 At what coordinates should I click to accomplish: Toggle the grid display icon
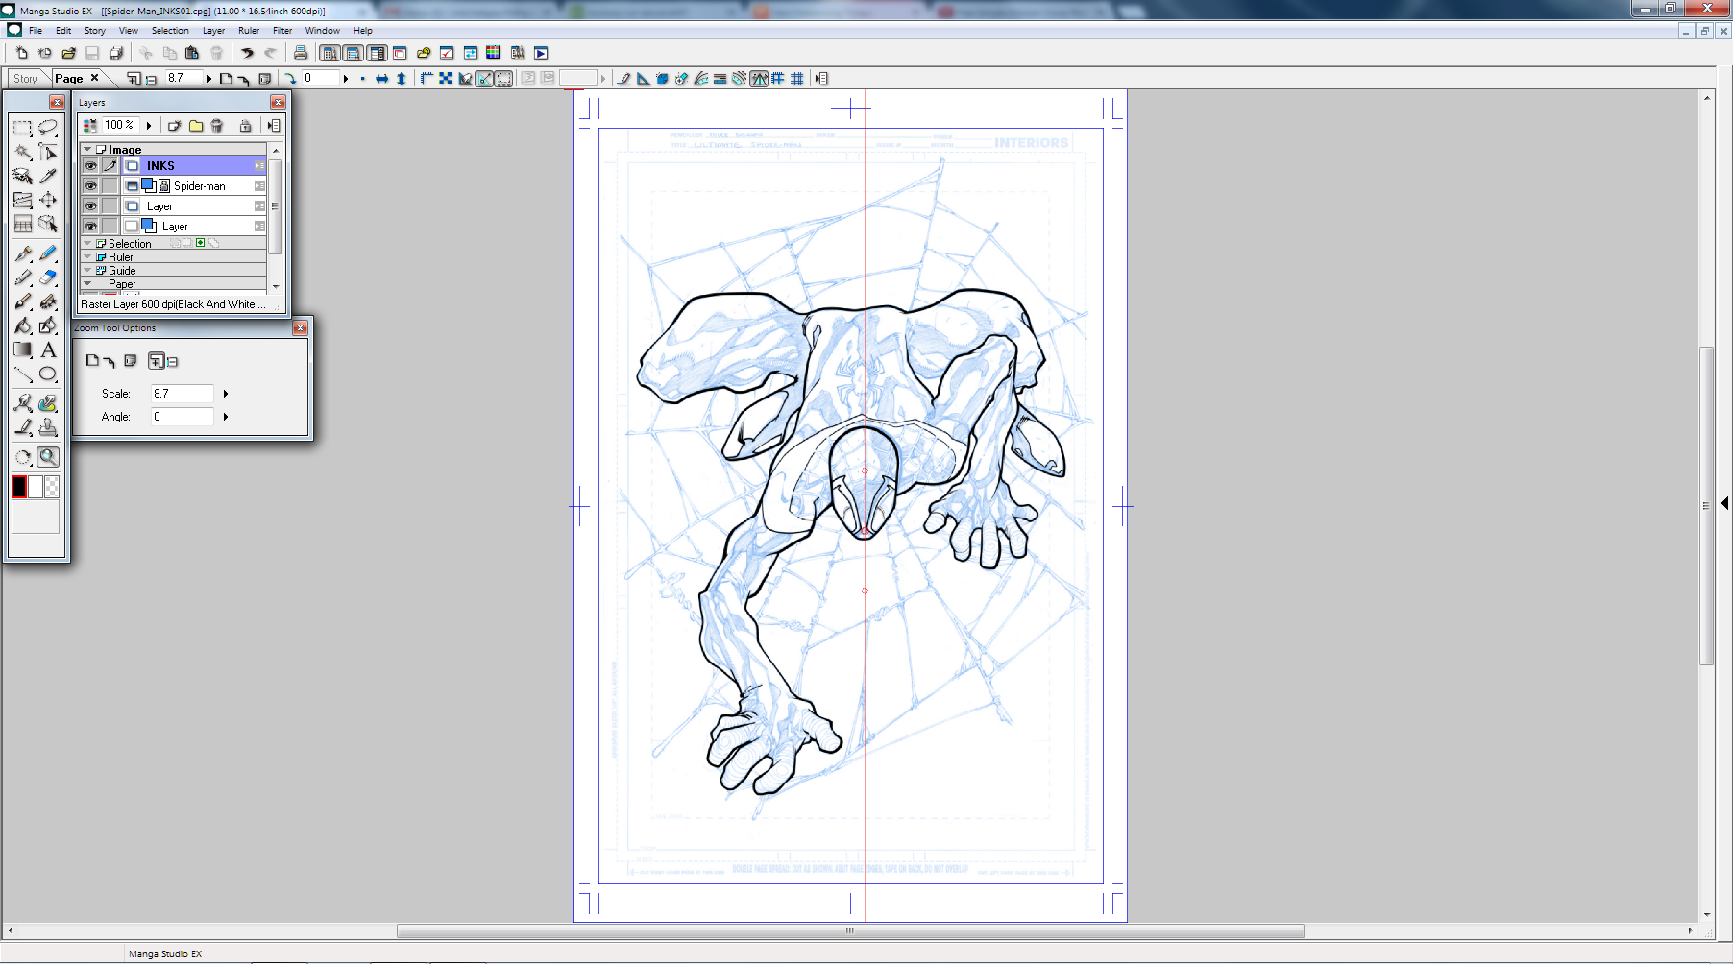coord(797,79)
